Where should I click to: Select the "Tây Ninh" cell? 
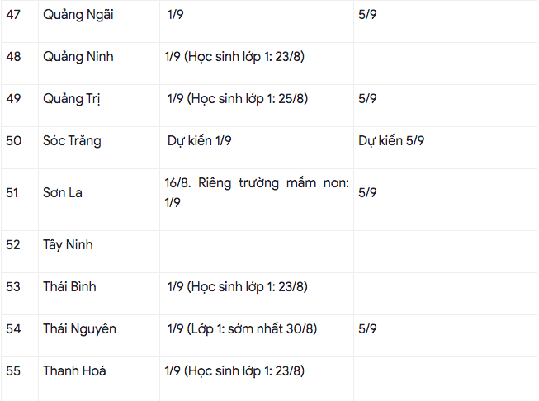click(68, 245)
